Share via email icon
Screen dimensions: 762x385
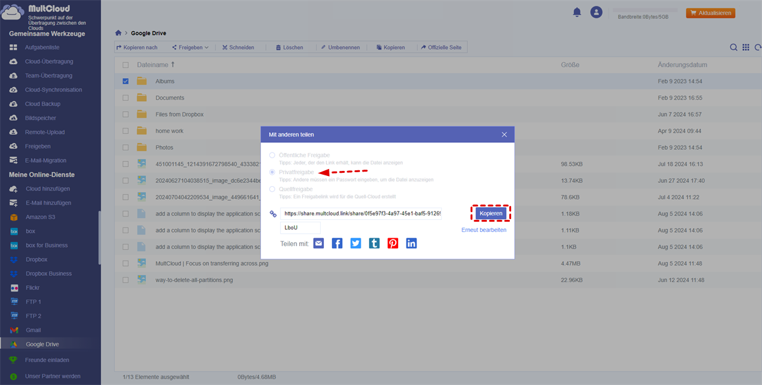(x=319, y=243)
